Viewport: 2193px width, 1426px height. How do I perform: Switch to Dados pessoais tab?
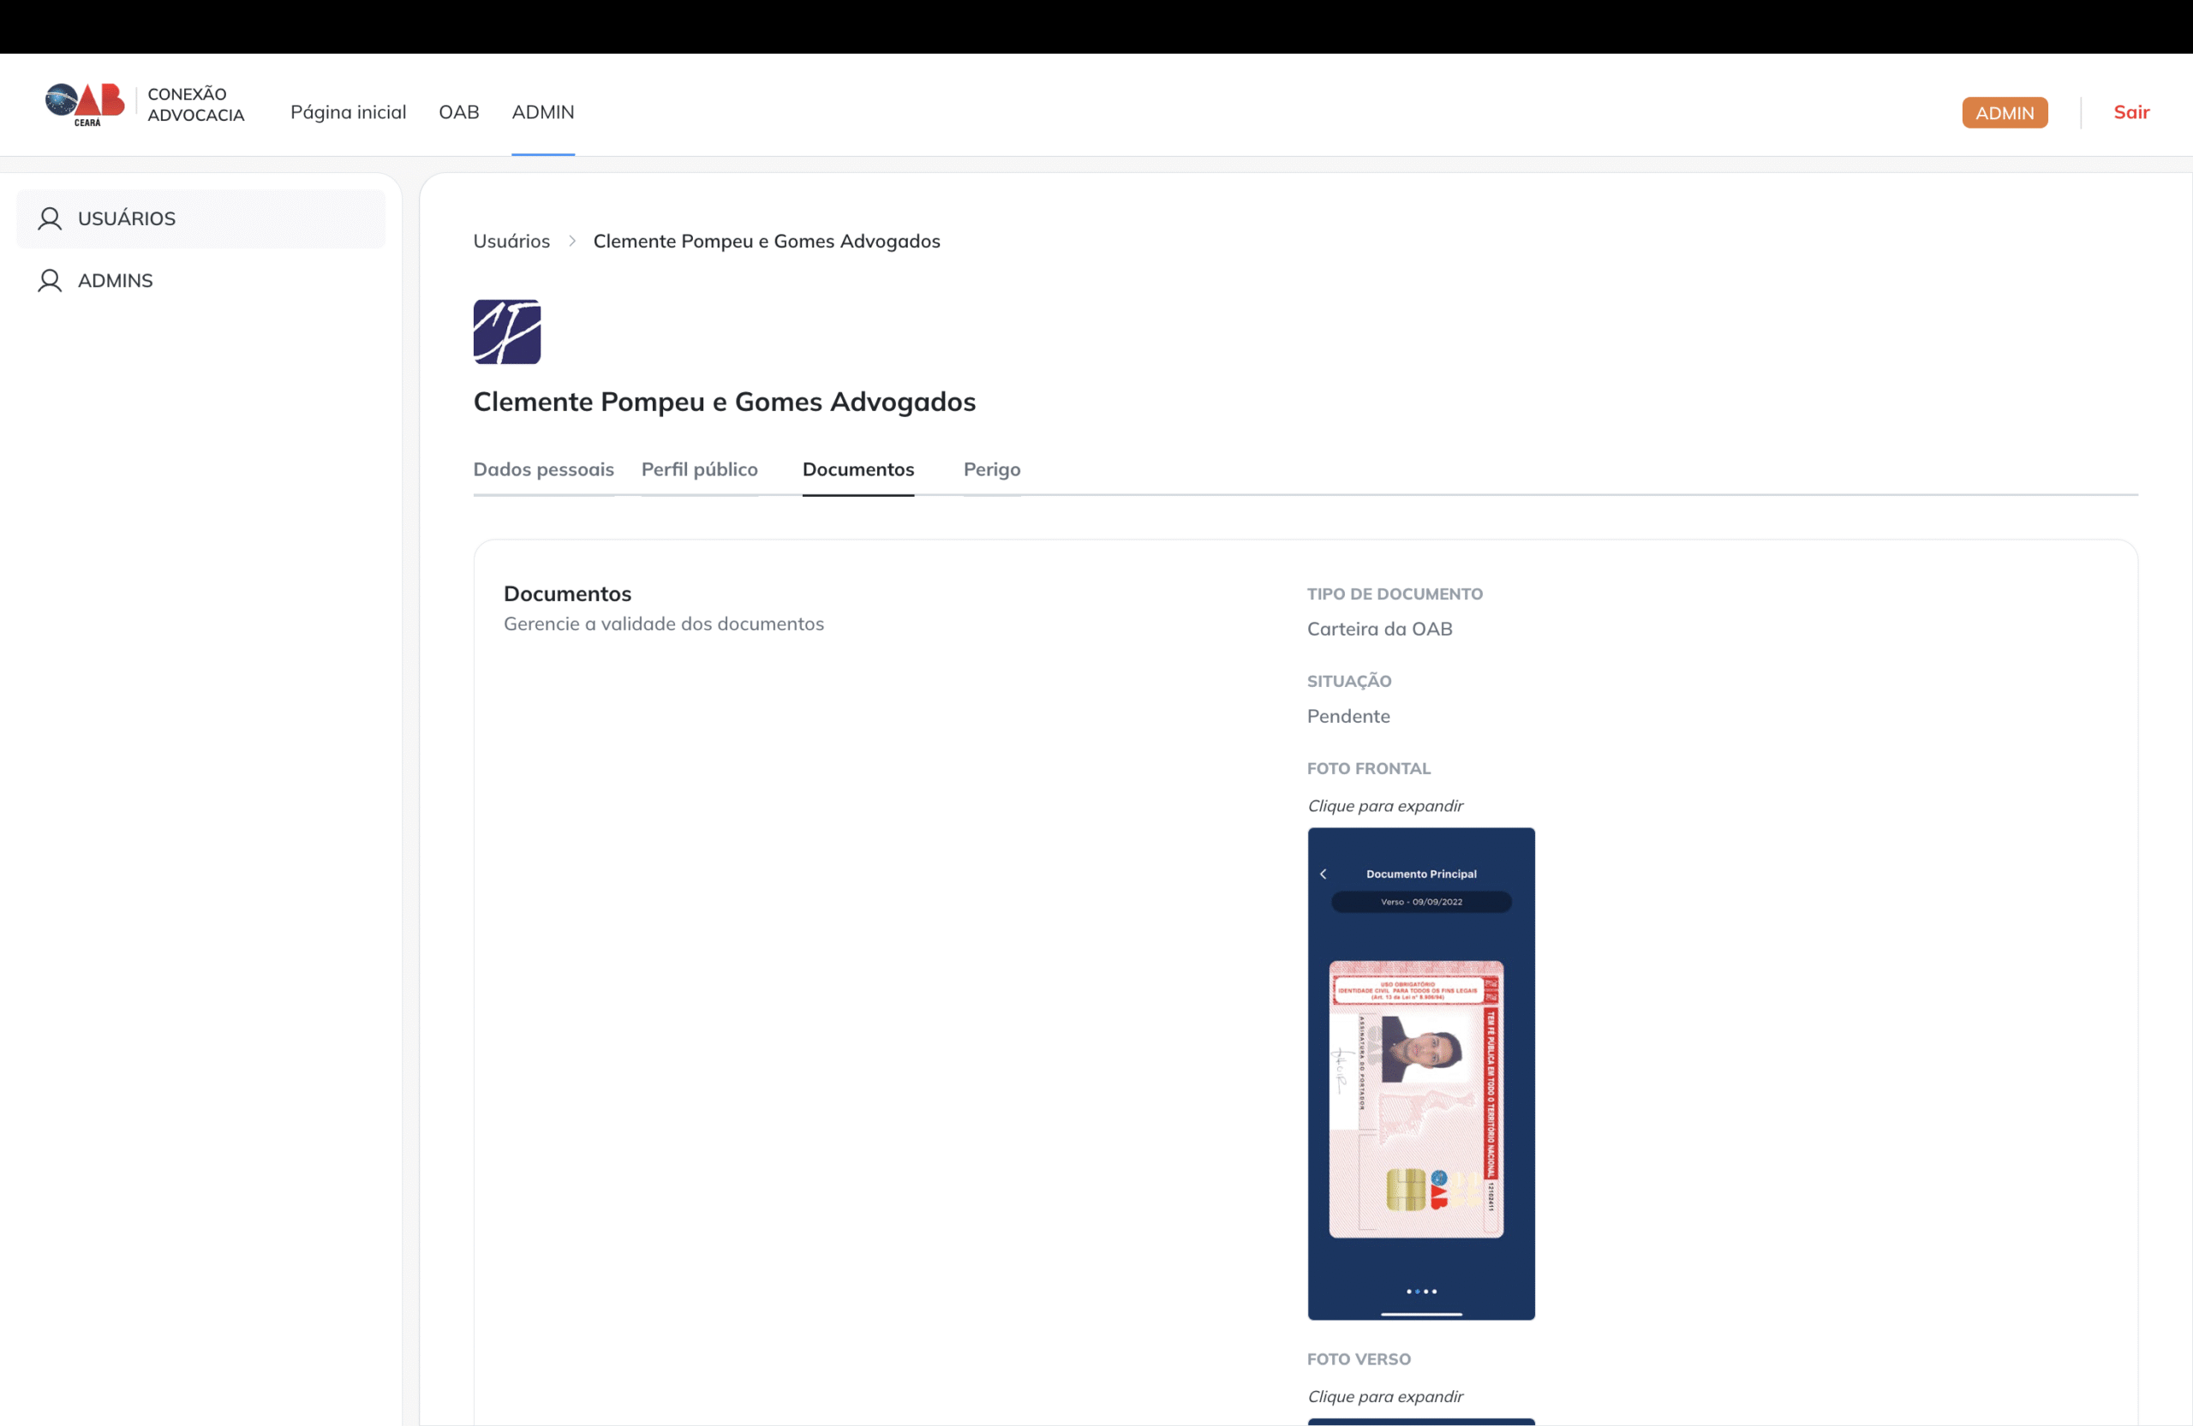pyautogui.click(x=544, y=468)
